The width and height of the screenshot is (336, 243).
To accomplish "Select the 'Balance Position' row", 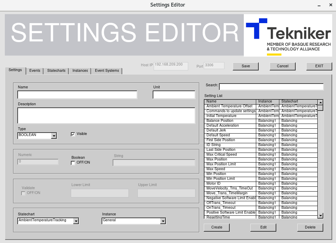I will tap(261, 121).
